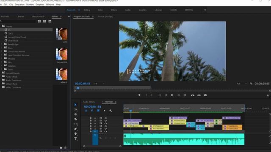Switch to the Audio workspace
The width and height of the screenshot is (271, 152).
point(128,10)
